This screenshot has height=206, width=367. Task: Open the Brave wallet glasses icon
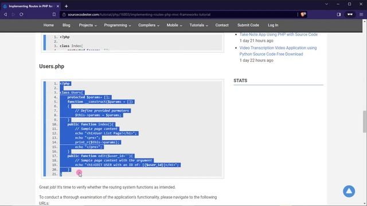(x=350, y=14)
